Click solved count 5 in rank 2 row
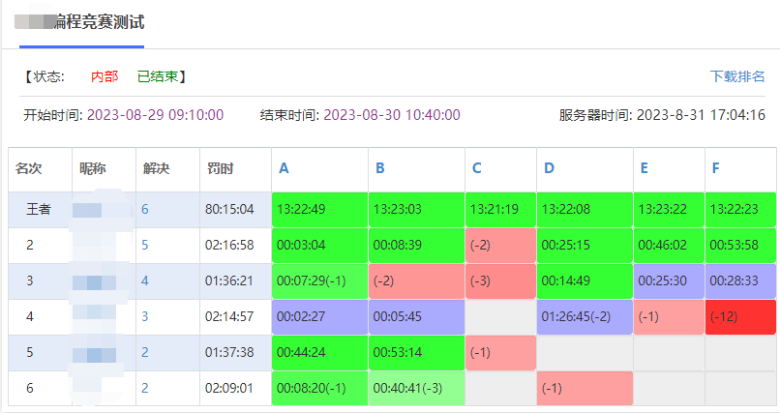Viewport: 780px width, 413px height. [x=145, y=245]
